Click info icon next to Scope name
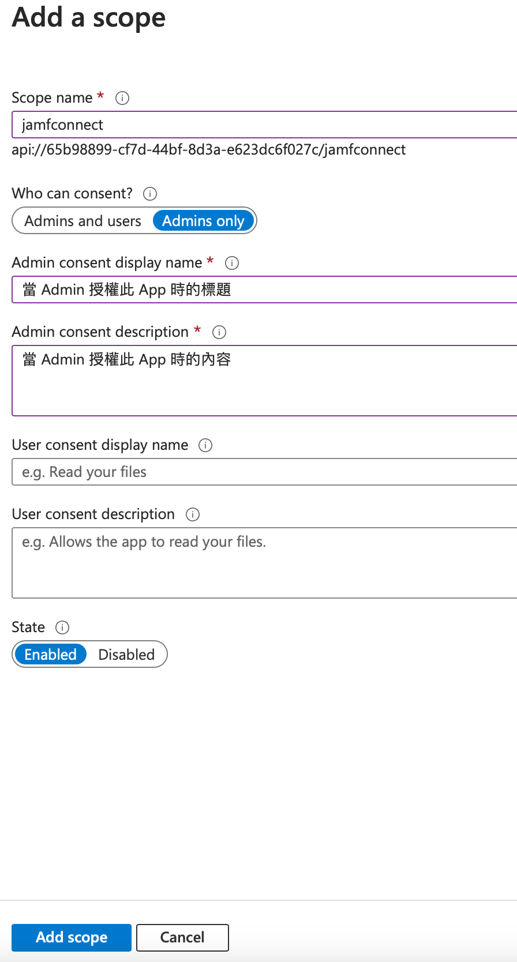 point(122,98)
